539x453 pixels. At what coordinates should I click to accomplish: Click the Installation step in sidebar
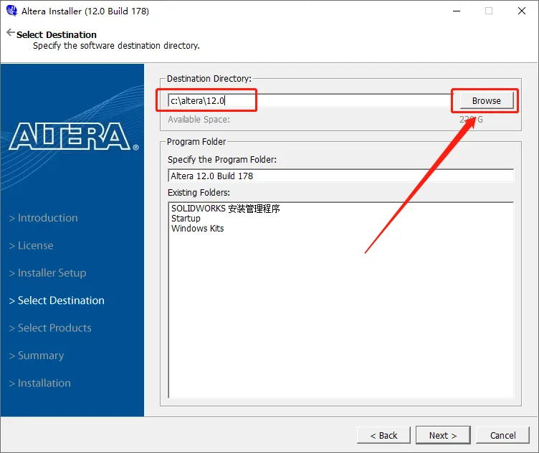click(40, 383)
